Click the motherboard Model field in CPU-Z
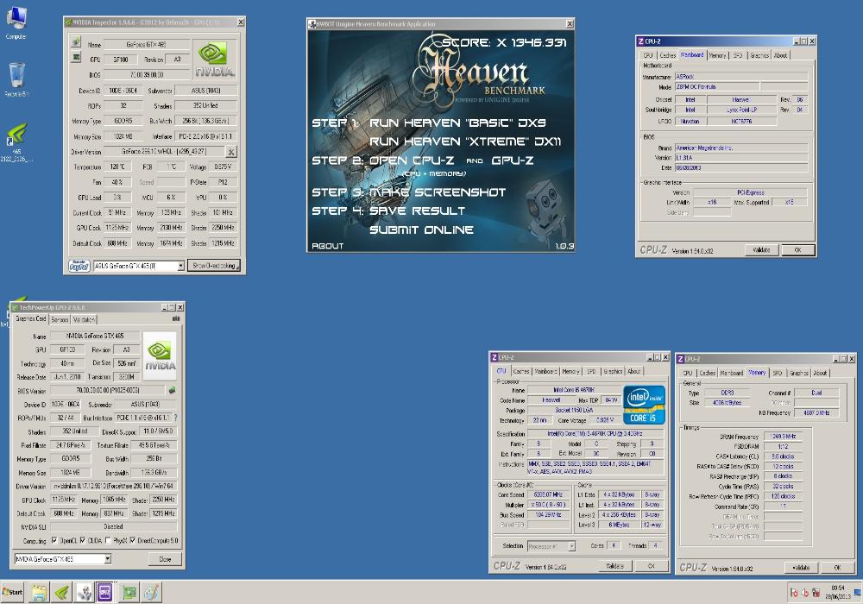Screen dimensions: 863x604 (x=717, y=87)
